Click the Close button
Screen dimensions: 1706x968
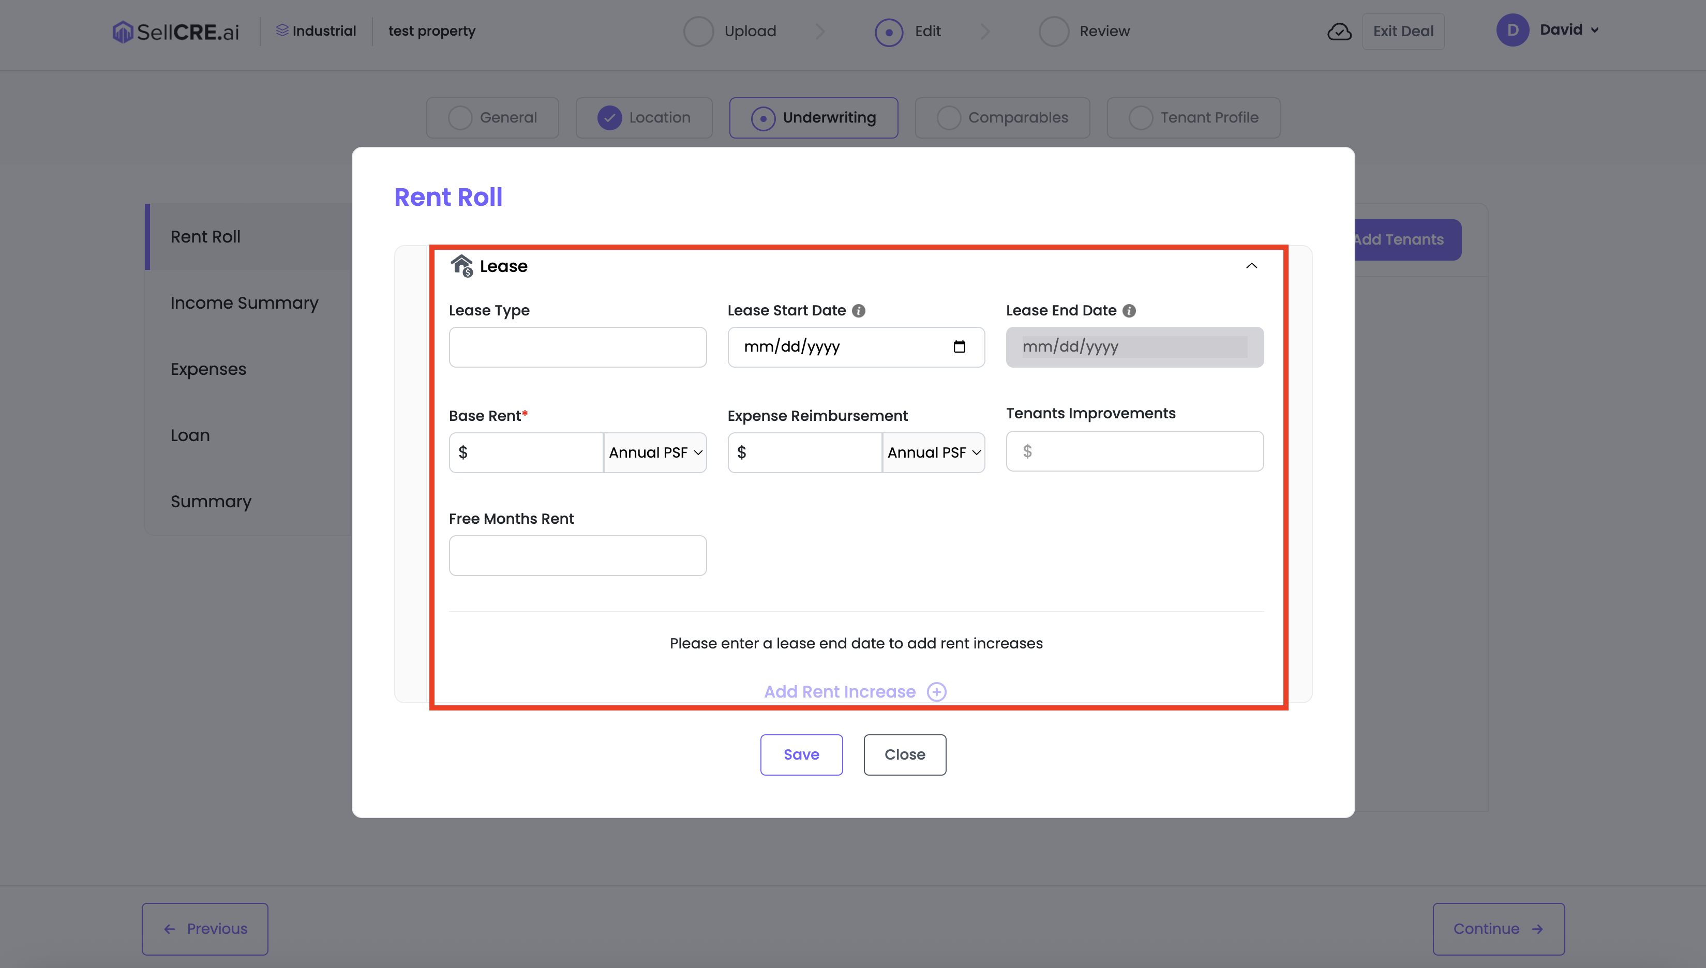(905, 754)
